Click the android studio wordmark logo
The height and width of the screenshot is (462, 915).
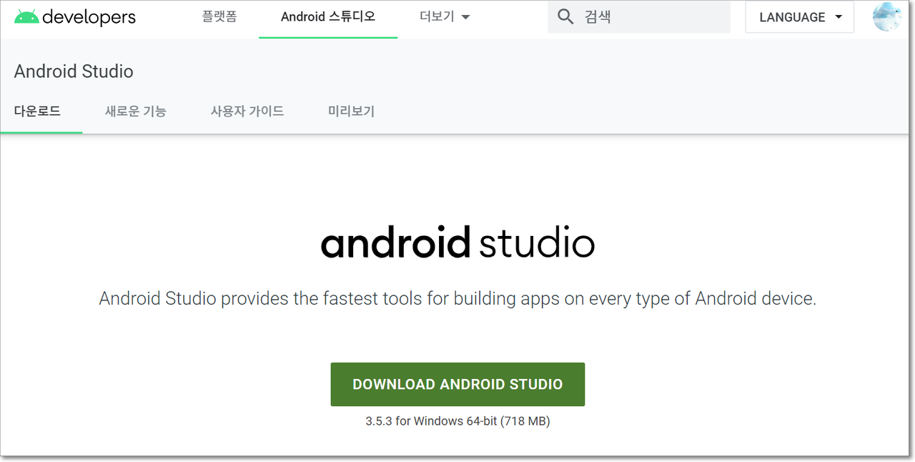pyautogui.click(x=457, y=243)
